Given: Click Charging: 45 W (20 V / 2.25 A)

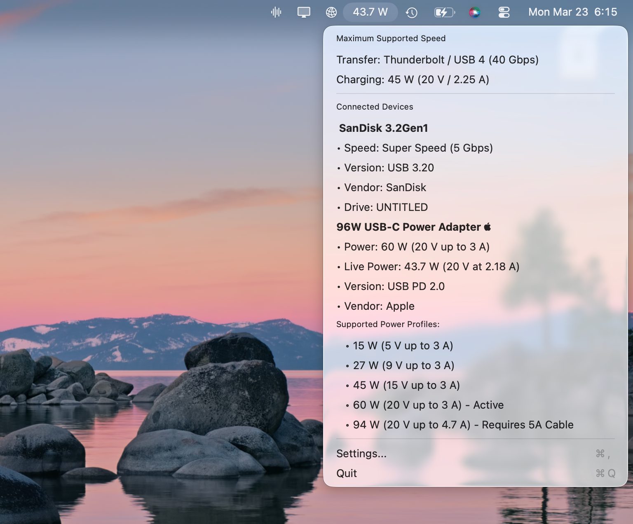Looking at the screenshot, I should [413, 80].
